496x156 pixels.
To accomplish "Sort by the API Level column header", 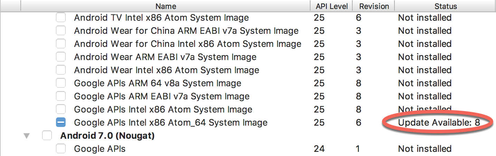I will pyautogui.click(x=332, y=6).
